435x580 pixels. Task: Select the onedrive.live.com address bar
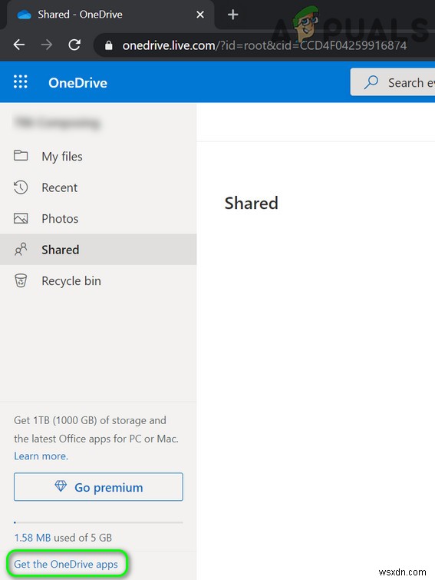pos(265,45)
